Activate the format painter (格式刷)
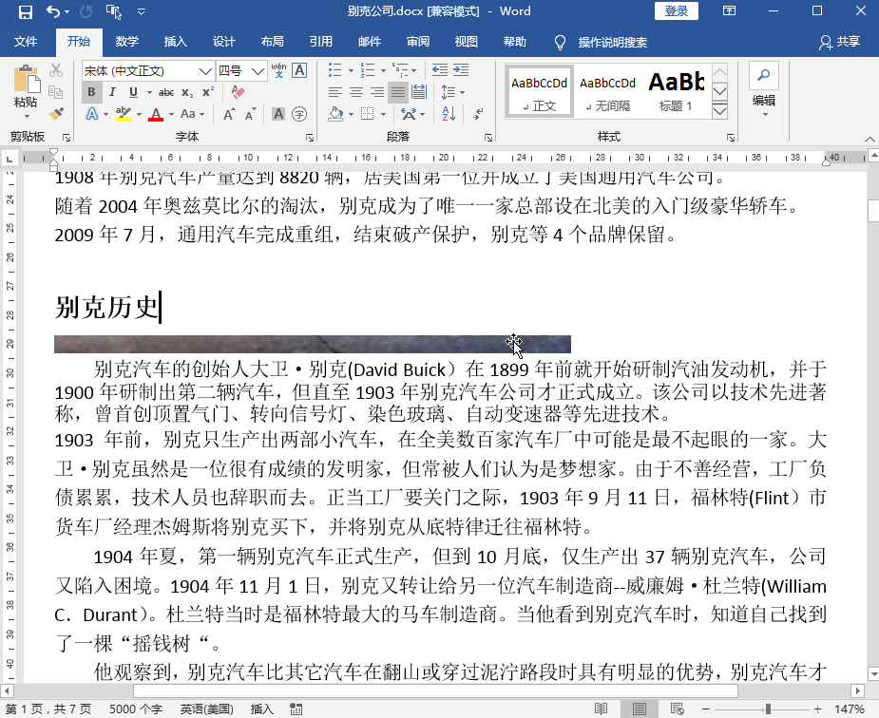This screenshot has height=718, width=879. (54, 113)
